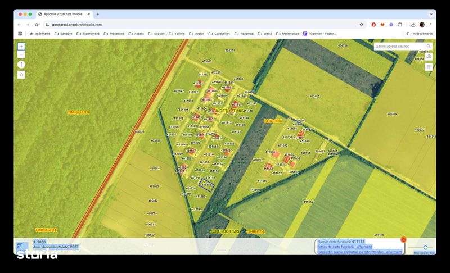
Task: Open the layer list button on right
Action: coord(429,67)
